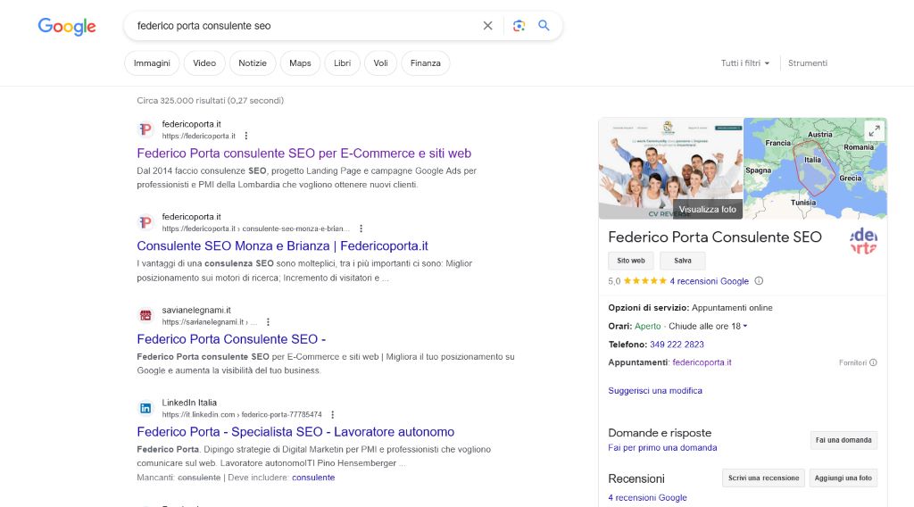Switch to the Immagini filter

click(152, 63)
